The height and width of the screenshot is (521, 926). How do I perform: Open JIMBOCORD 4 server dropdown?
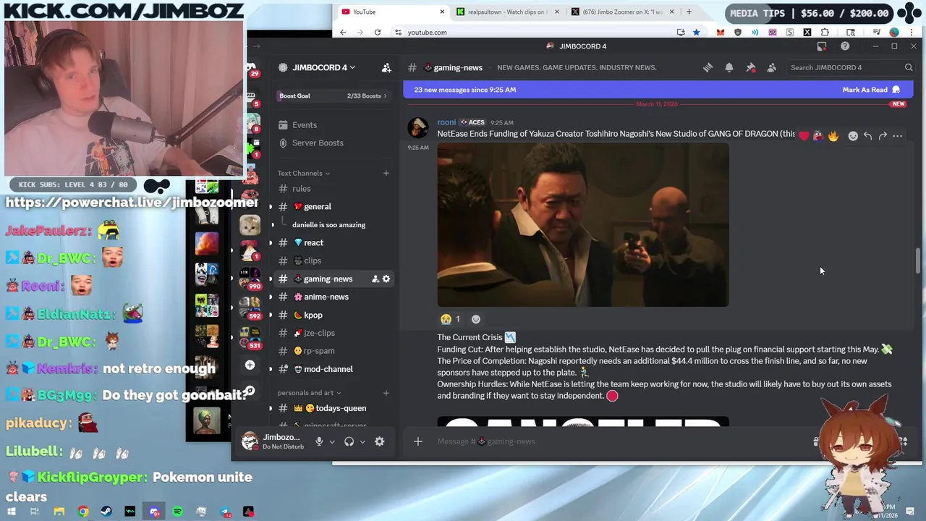pos(323,67)
